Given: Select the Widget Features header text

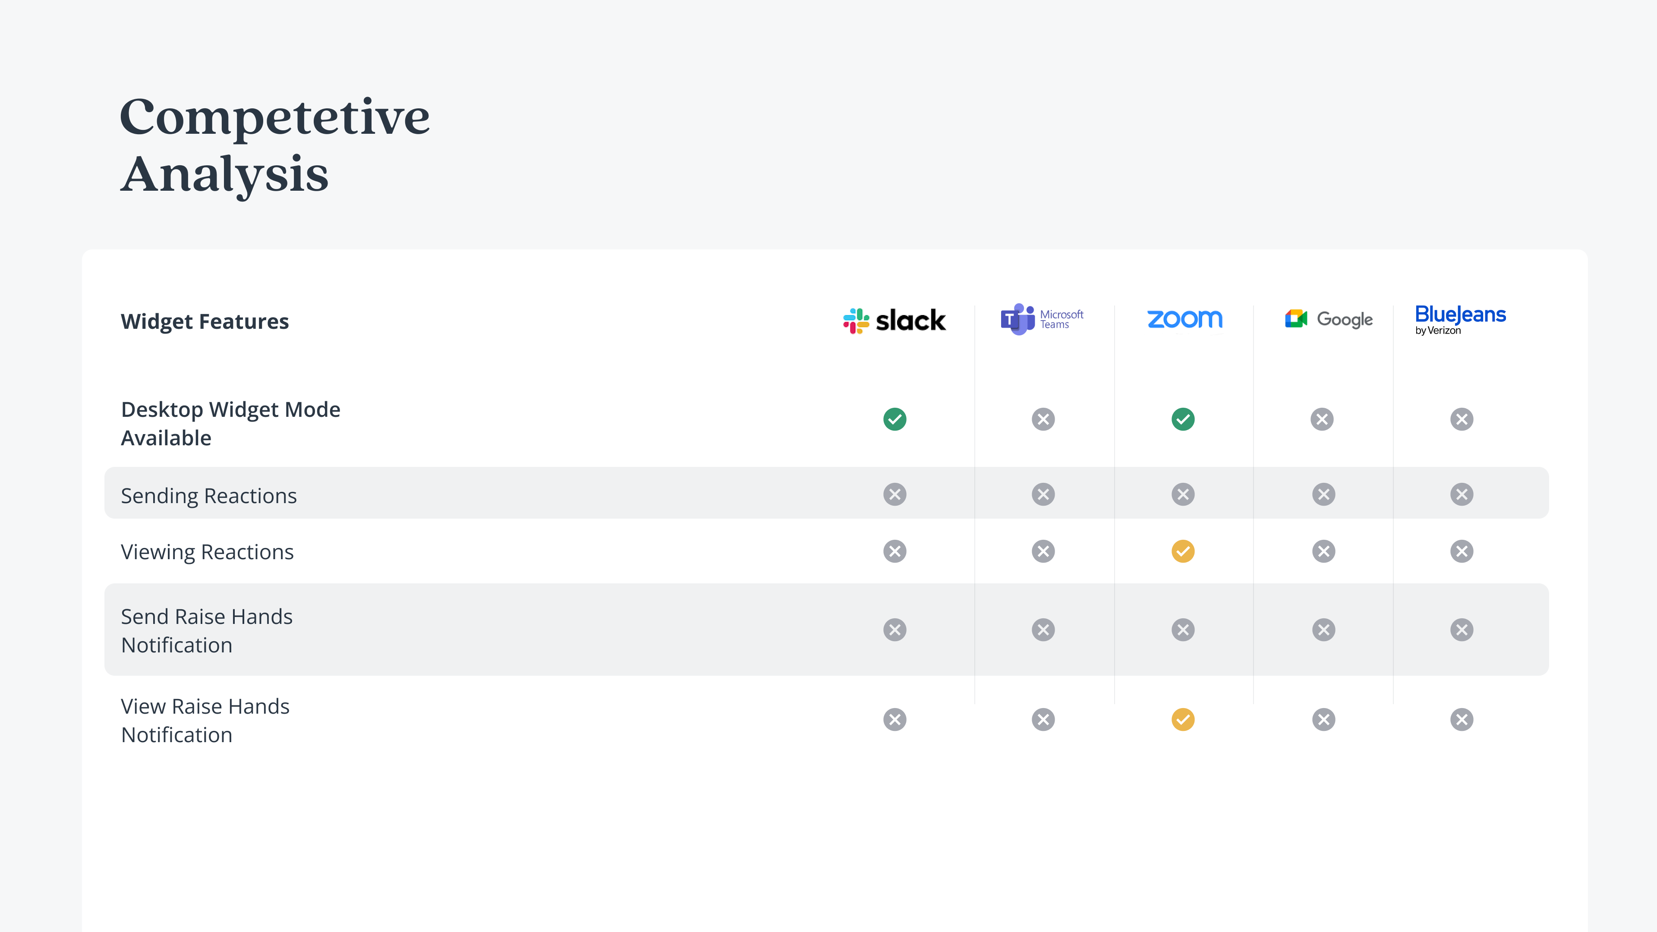Looking at the screenshot, I should coord(205,321).
